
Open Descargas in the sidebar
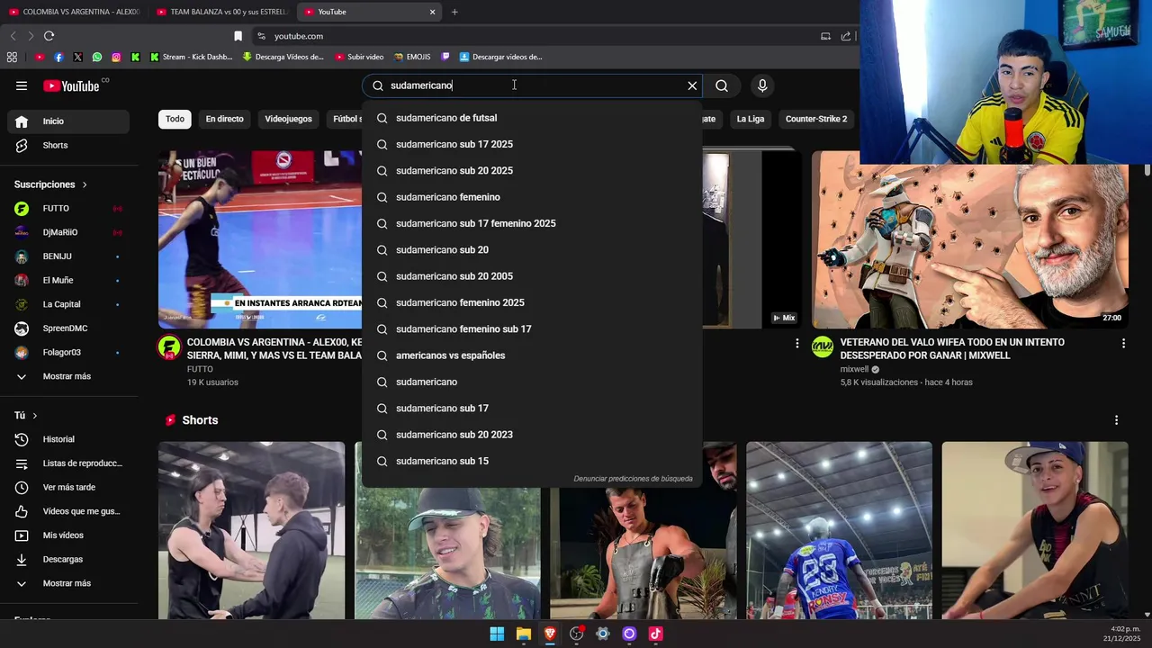pyautogui.click(x=68, y=559)
